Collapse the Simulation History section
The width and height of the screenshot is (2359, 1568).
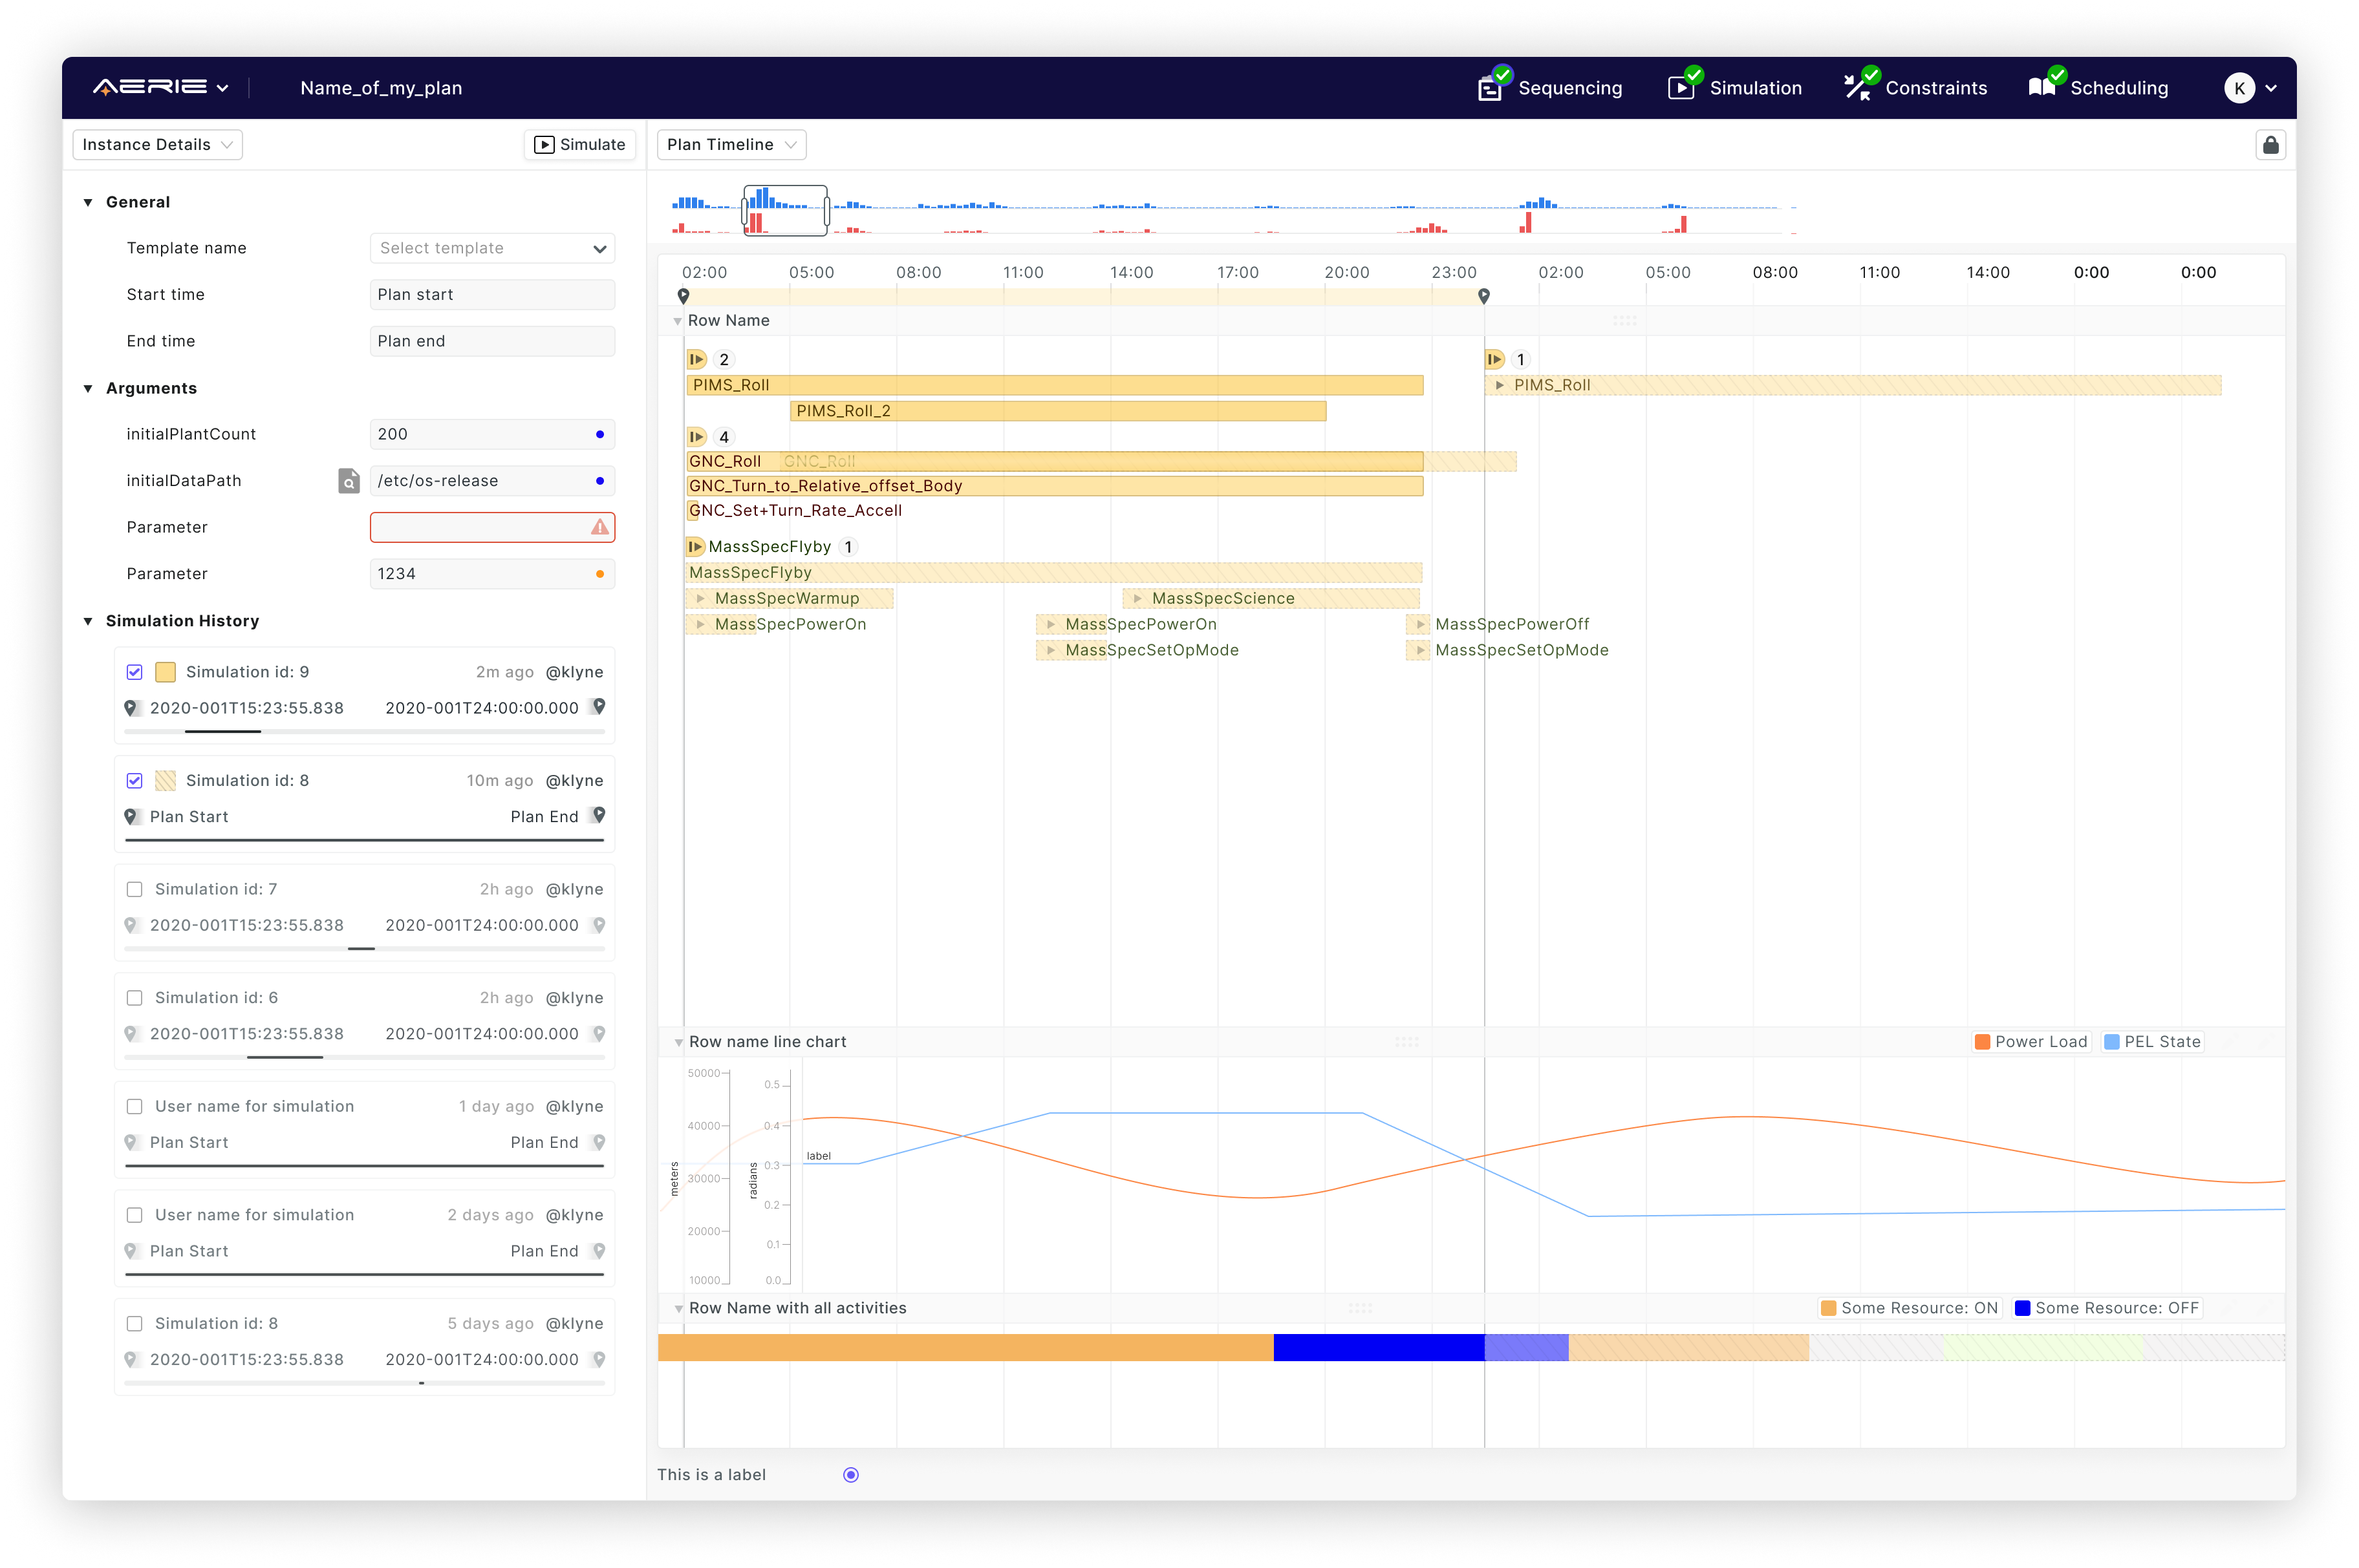point(88,621)
